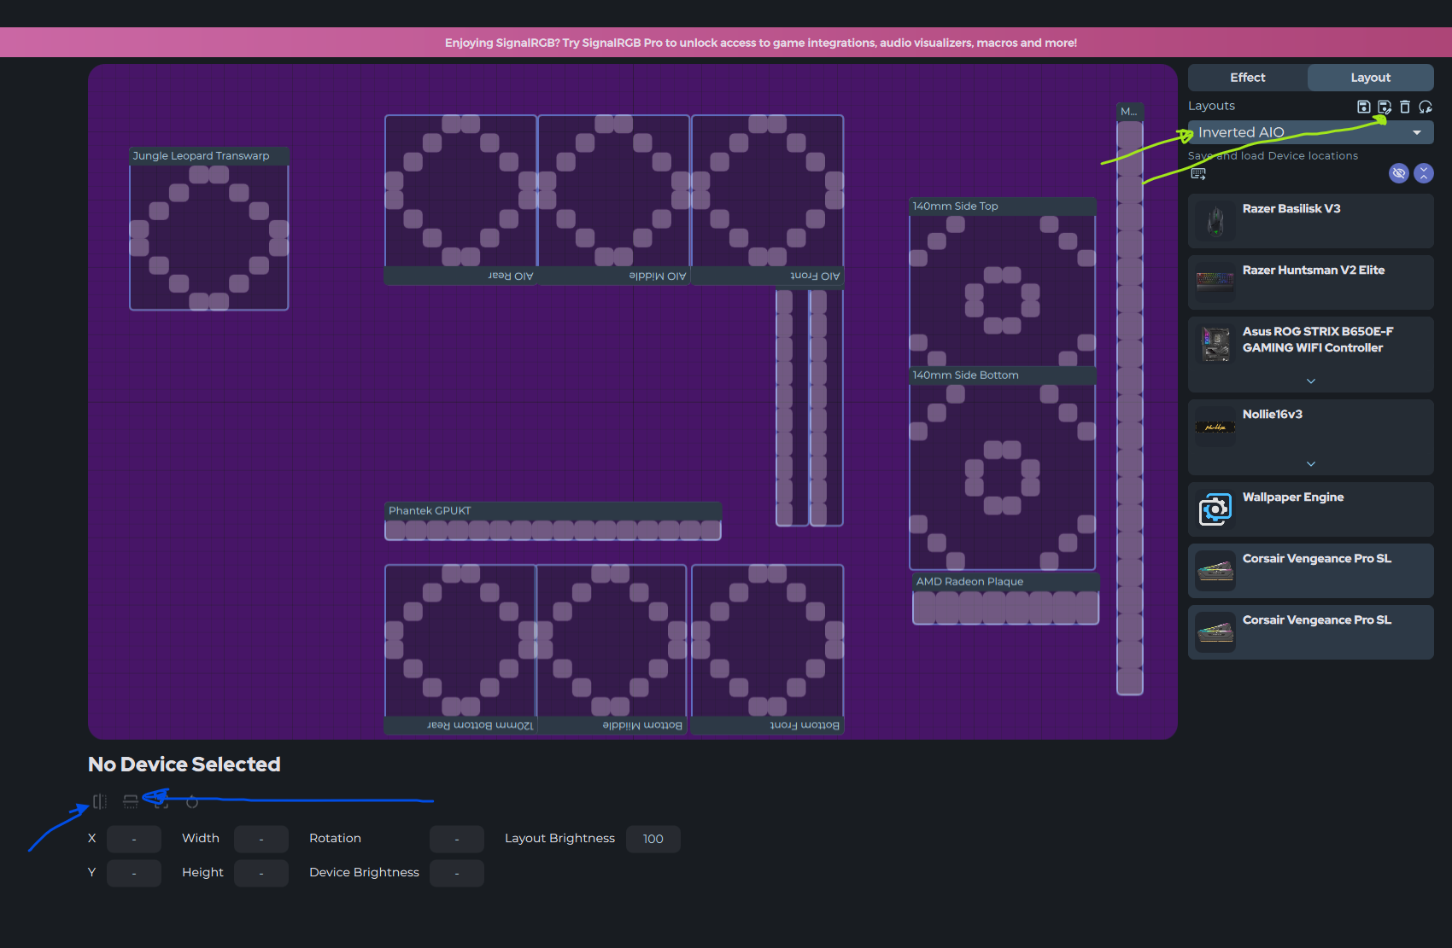Click the reset rotation circular icon
1452x948 pixels.
(192, 801)
